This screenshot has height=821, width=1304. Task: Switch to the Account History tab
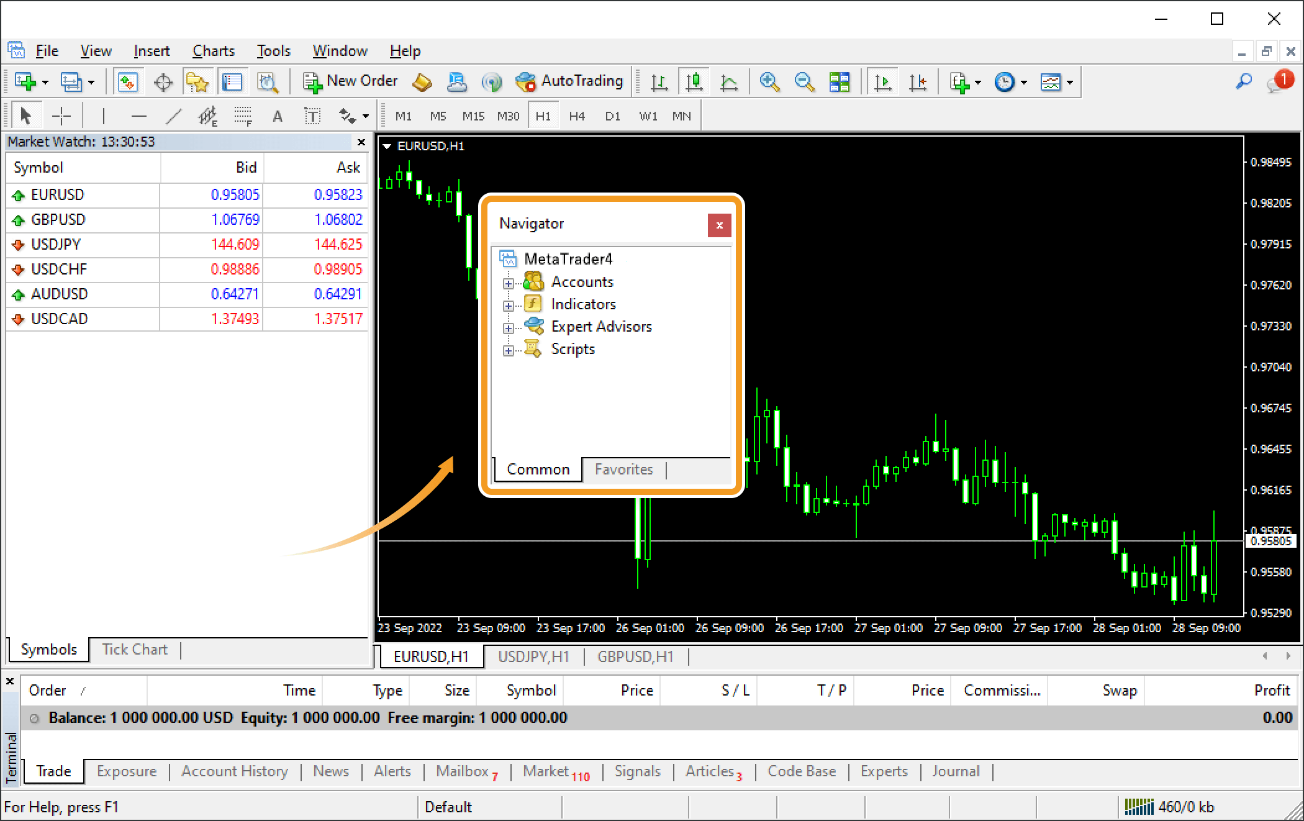234,771
